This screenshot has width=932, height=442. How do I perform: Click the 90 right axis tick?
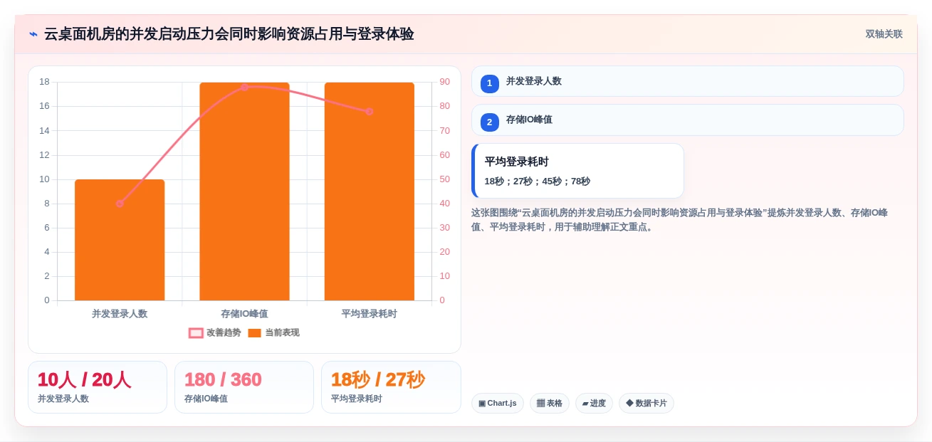[444, 82]
